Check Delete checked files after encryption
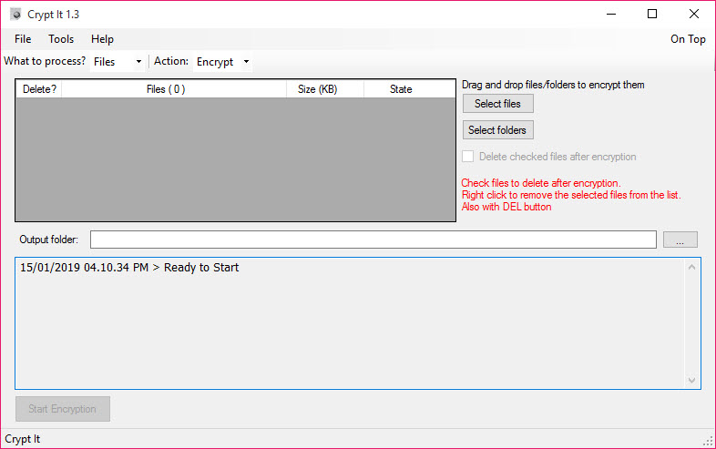The width and height of the screenshot is (716, 449). 467,157
